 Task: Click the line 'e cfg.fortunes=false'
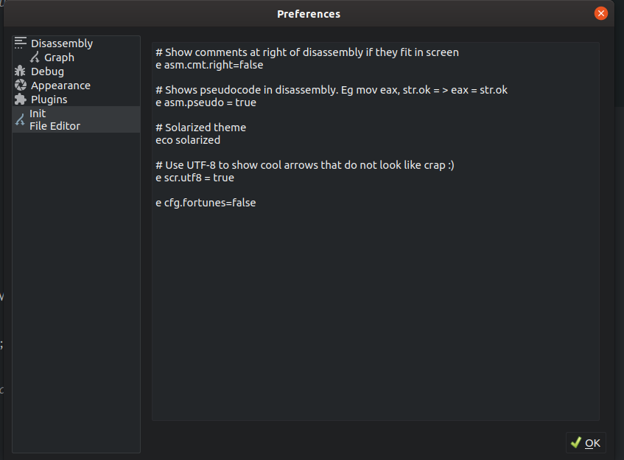click(206, 203)
